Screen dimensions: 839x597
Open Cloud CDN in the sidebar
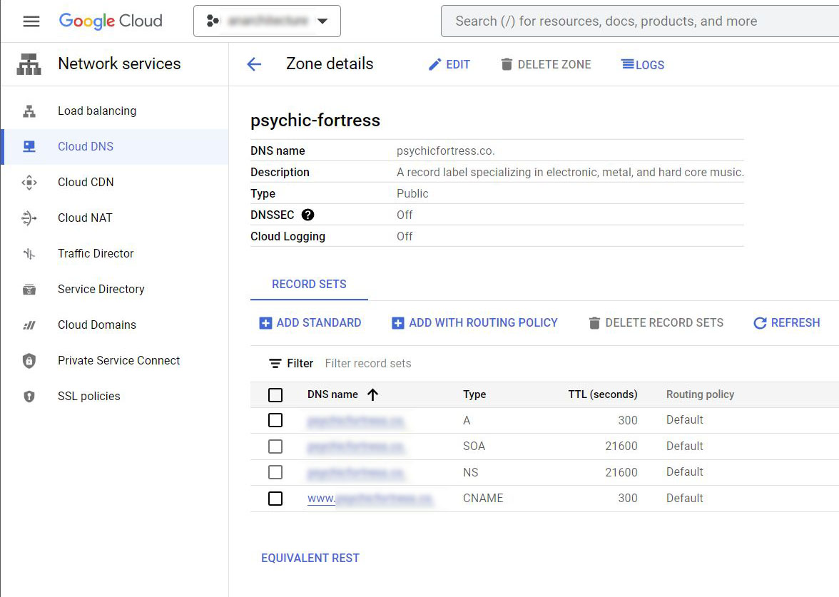coord(86,183)
